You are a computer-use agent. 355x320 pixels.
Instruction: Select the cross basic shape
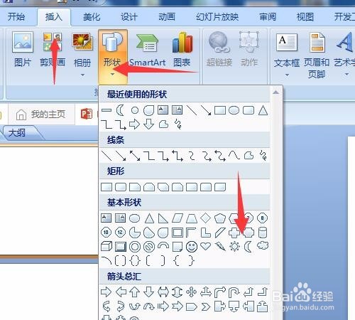click(234, 233)
